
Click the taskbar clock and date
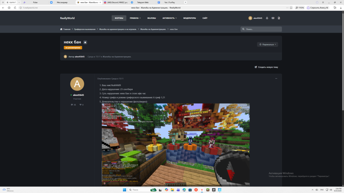338,190
